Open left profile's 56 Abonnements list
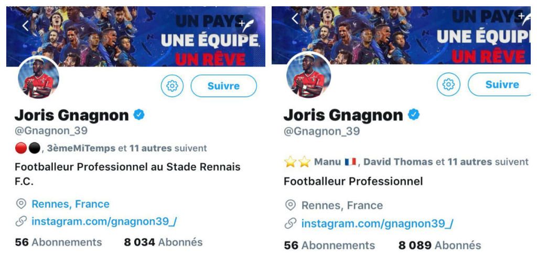The width and height of the screenshot is (537, 268). (58, 242)
